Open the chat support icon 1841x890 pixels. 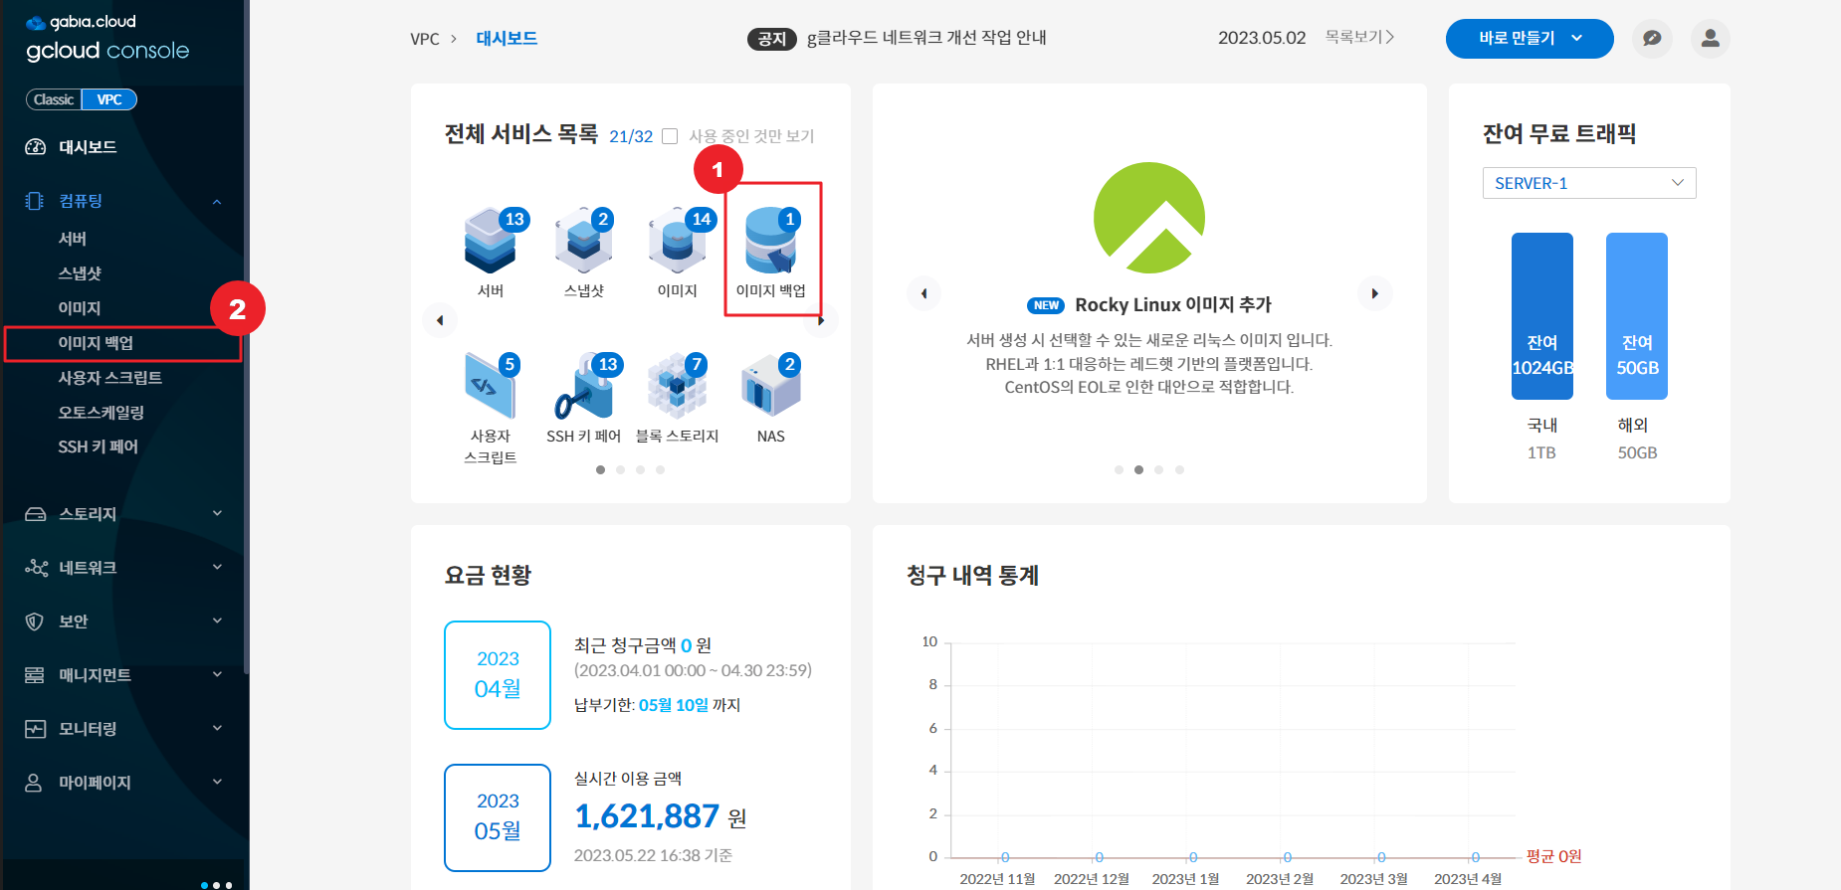point(1652,39)
